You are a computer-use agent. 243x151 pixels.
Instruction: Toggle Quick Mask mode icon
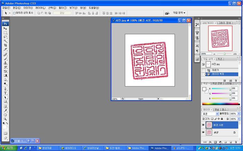point(6,133)
